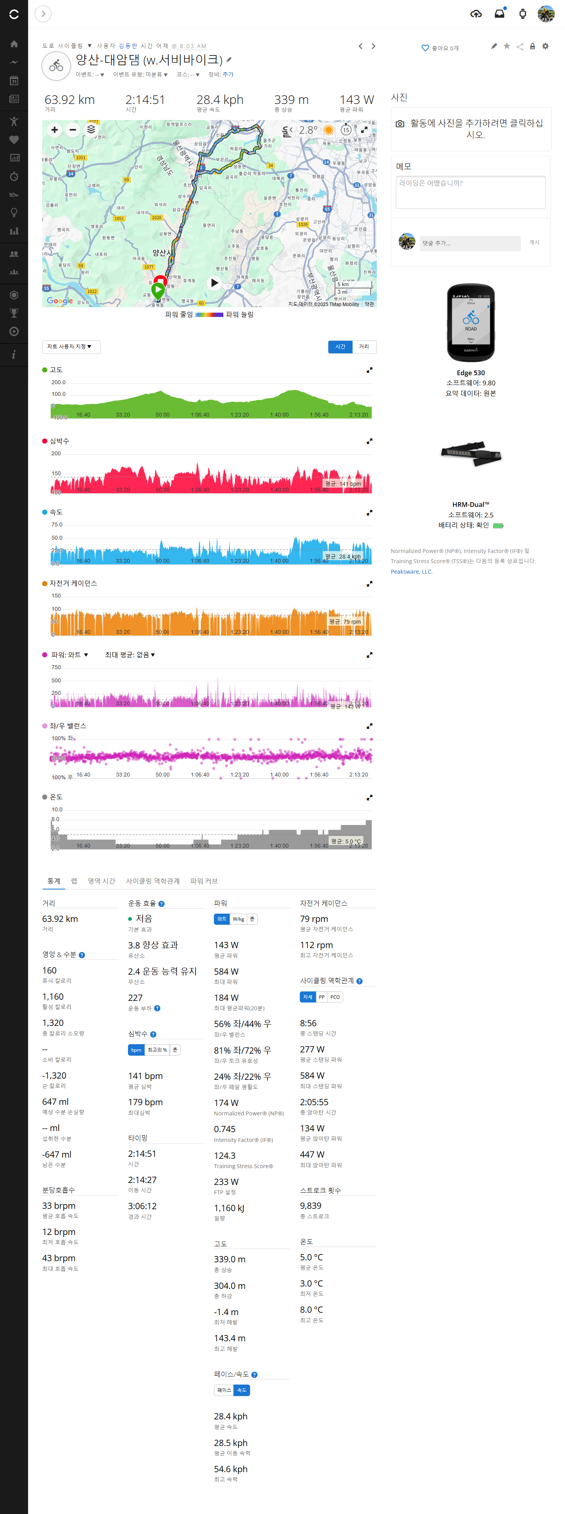Click the 댓글 추가 comment field
565x1514 pixels.
tap(470, 243)
